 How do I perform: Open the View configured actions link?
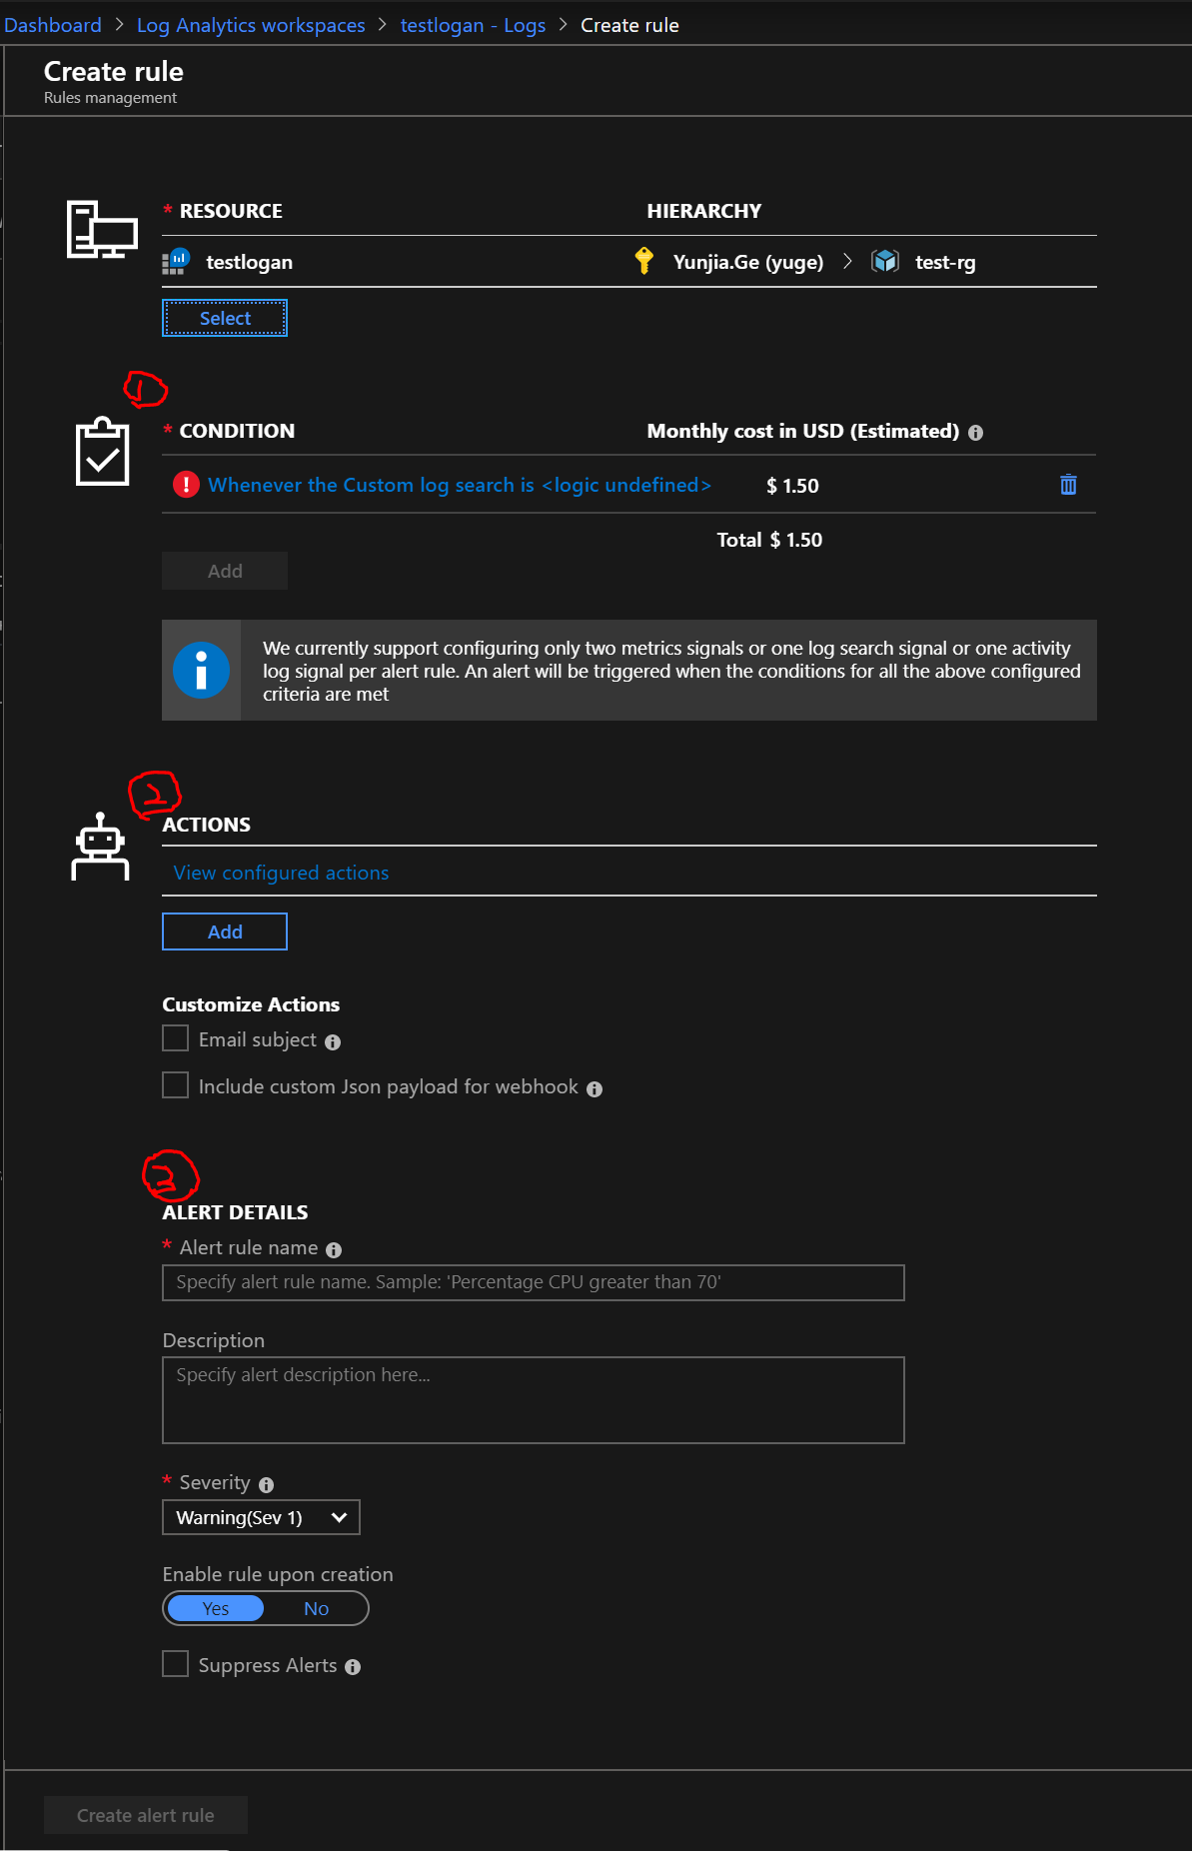pos(281,873)
